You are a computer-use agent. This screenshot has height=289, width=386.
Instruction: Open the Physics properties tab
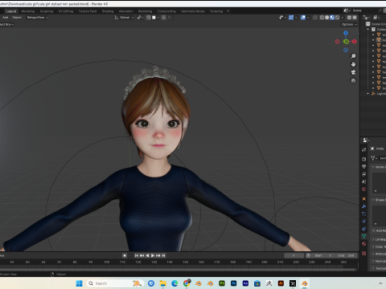point(363,221)
